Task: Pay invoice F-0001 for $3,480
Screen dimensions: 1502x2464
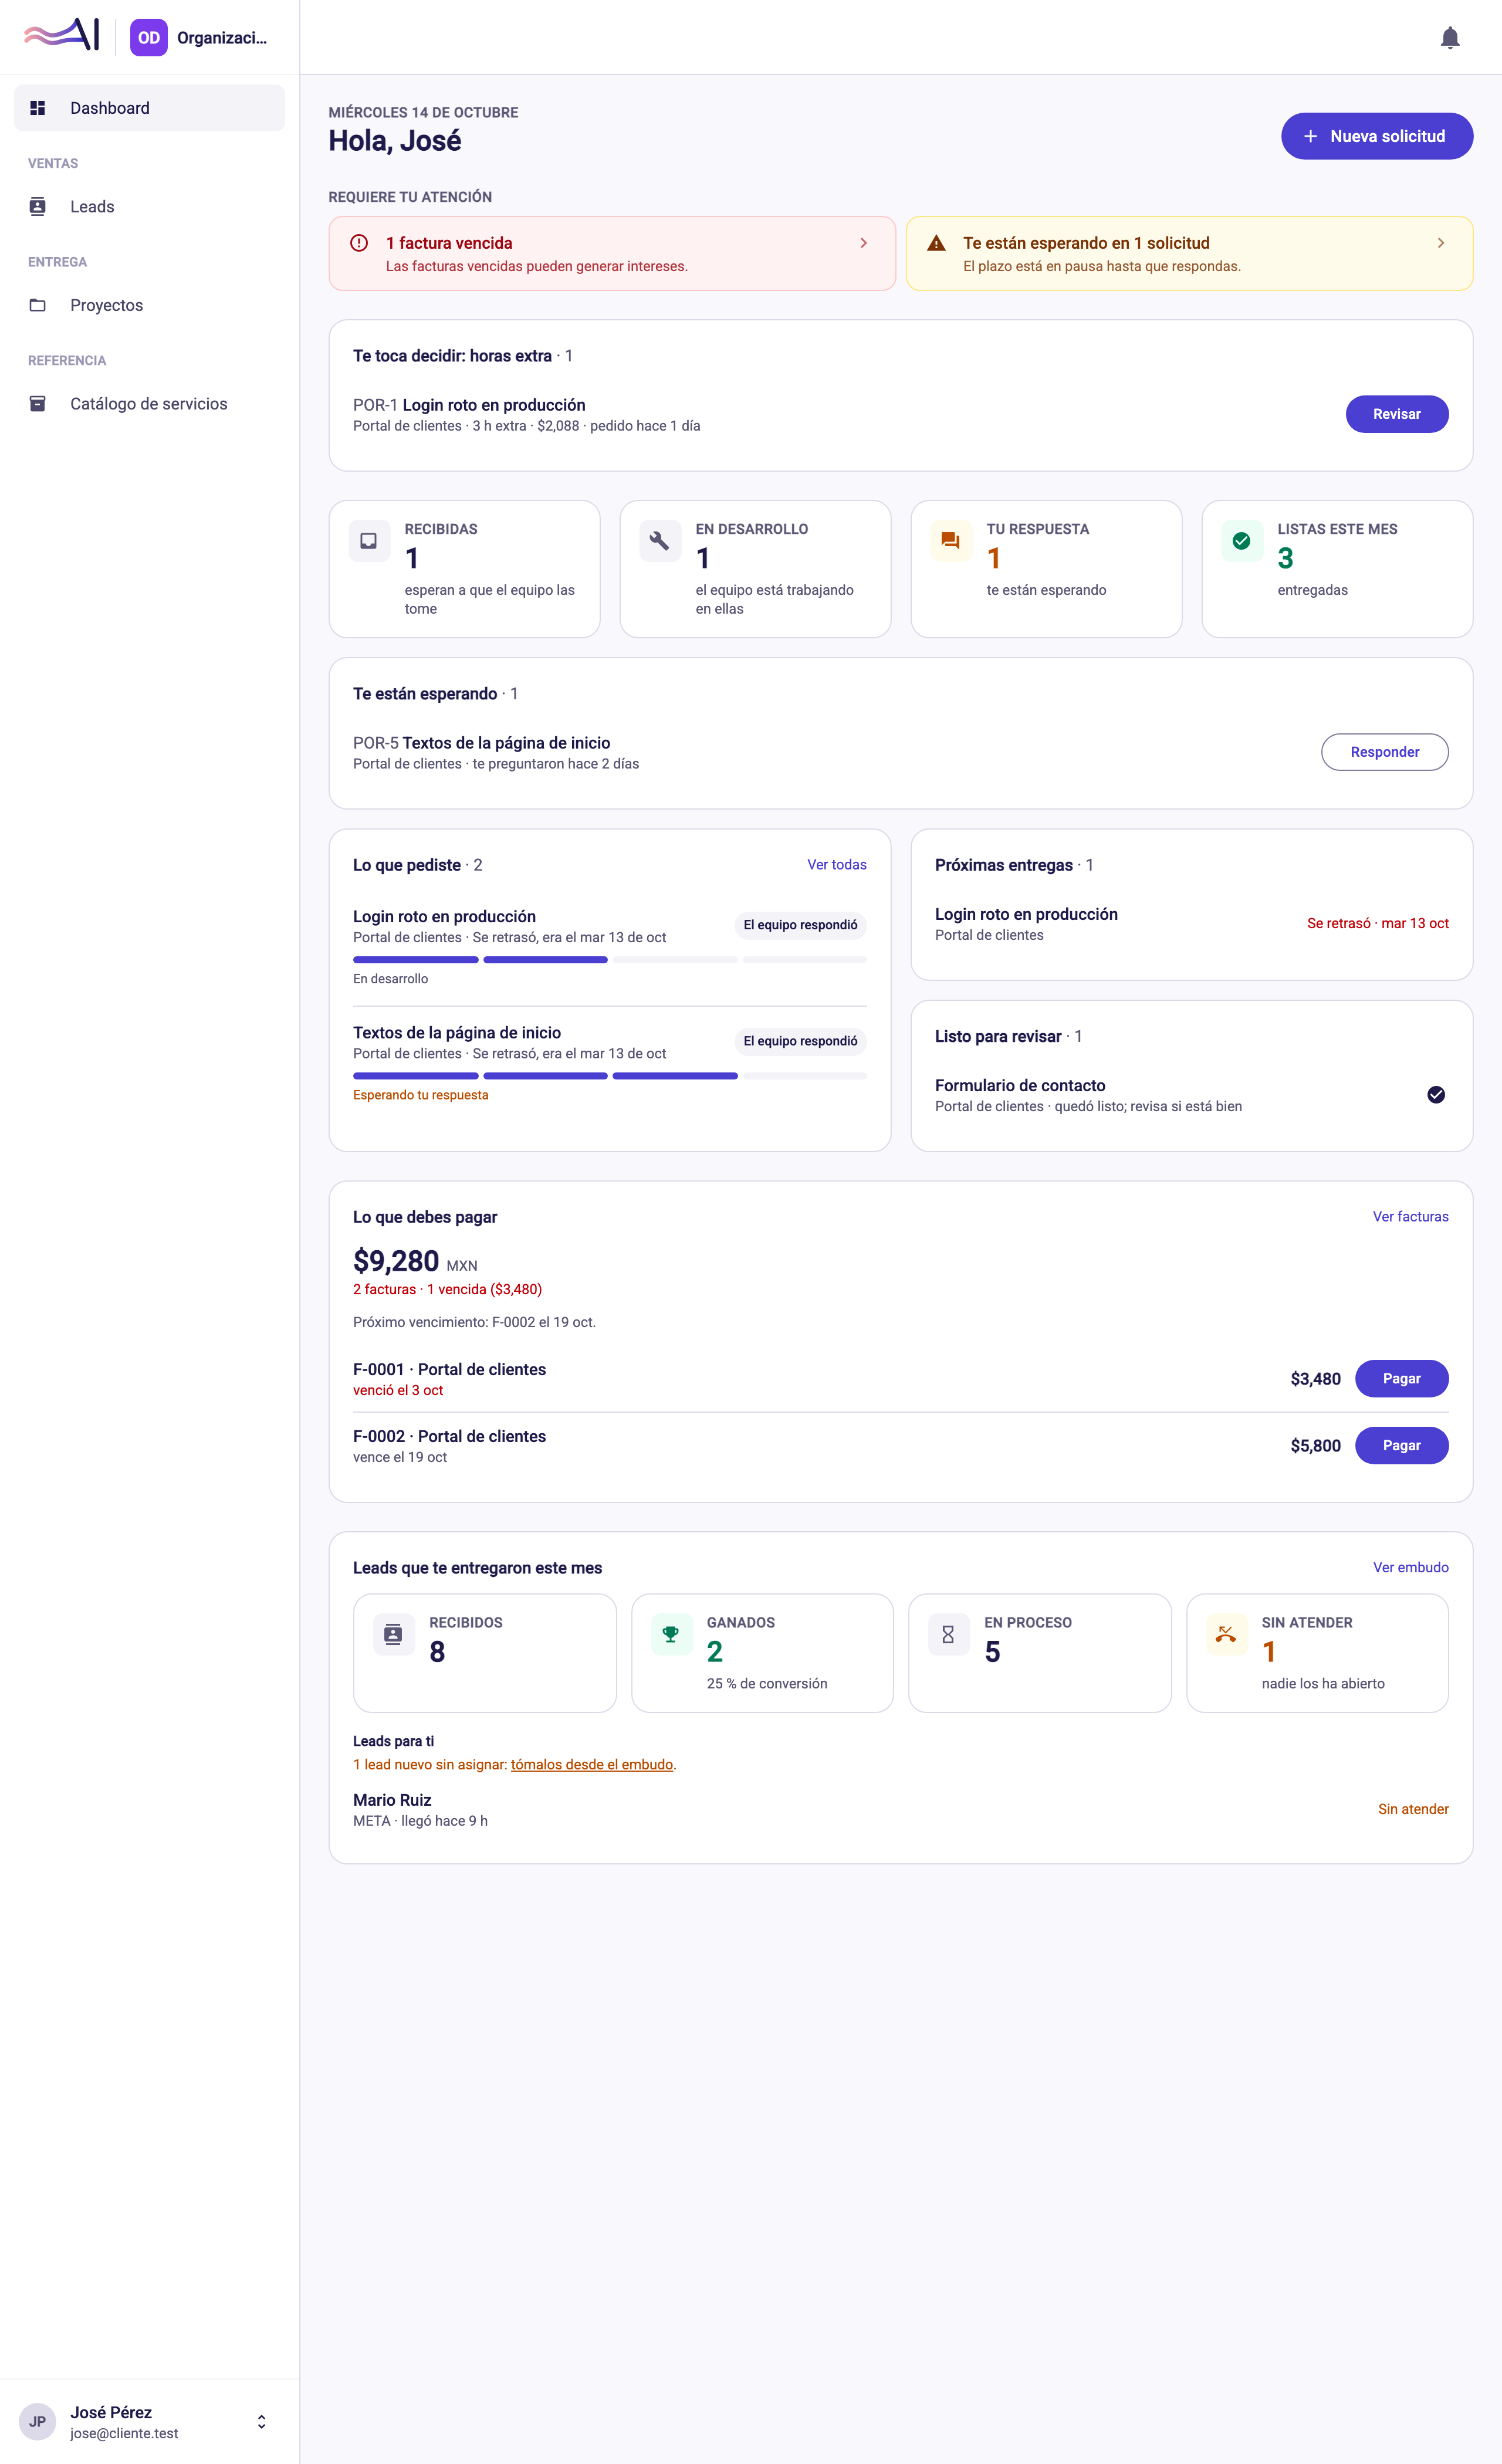Action: [1402, 1379]
